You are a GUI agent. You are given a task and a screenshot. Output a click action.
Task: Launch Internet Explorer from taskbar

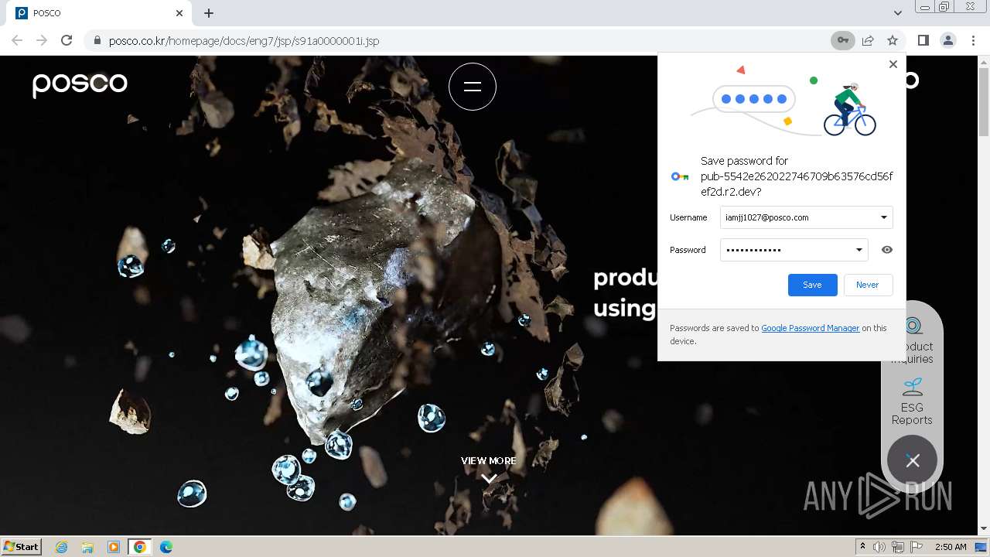tap(61, 547)
